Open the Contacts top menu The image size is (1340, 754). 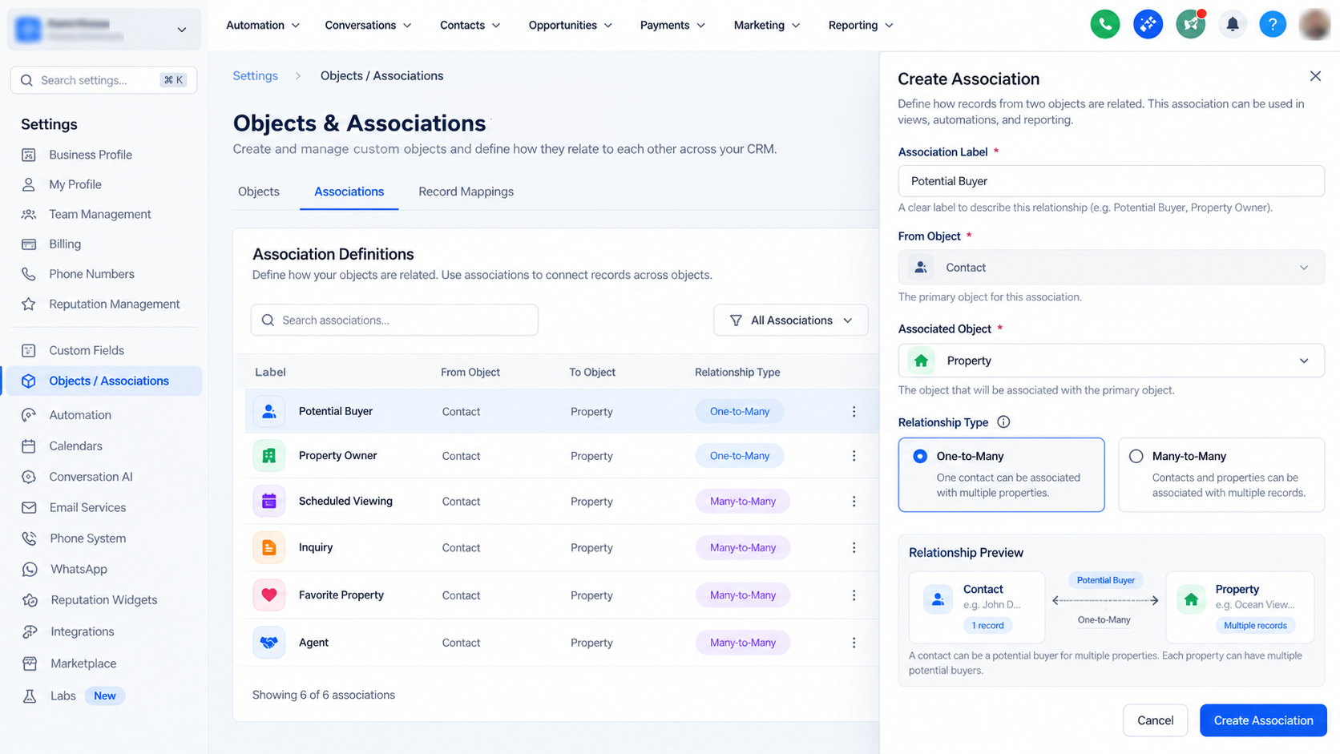coord(470,26)
